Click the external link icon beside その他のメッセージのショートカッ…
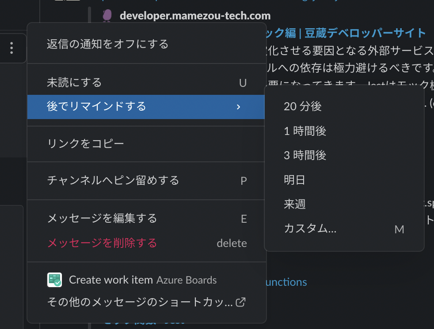The height and width of the screenshot is (329, 434). click(x=240, y=302)
